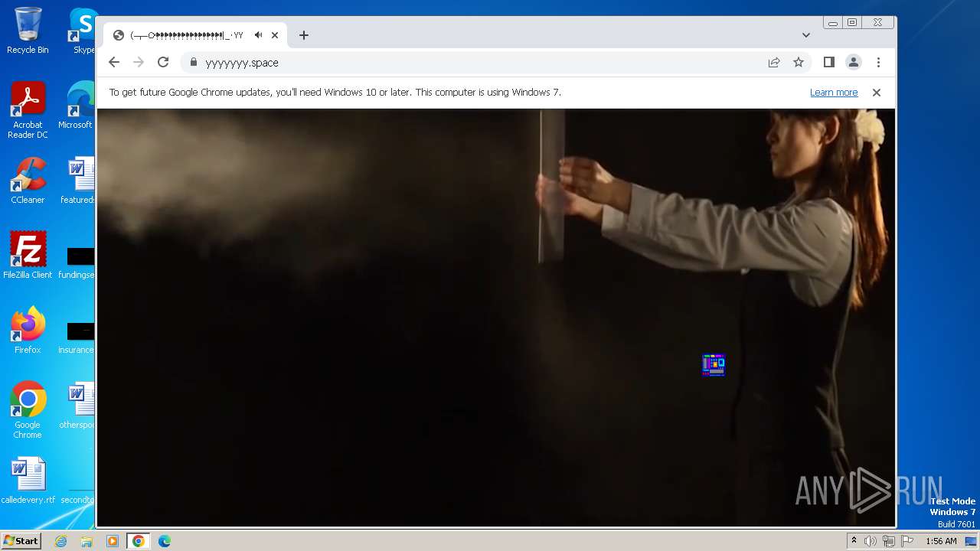View site information via the lock icon
Viewport: 980px width, 551px height.
193,63
